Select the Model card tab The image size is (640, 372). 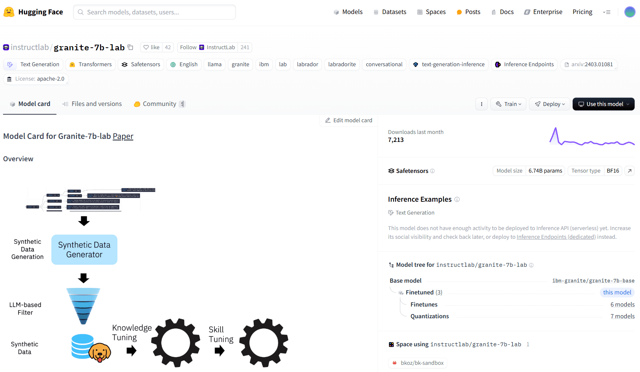tap(30, 104)
